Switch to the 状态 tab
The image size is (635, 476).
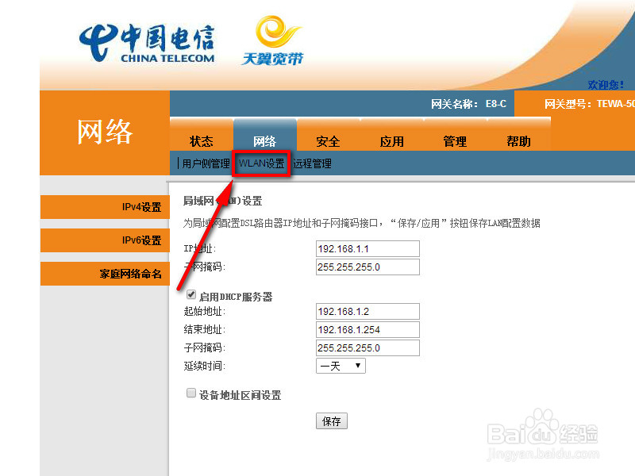pyautogui.click(x=202, y=140)
